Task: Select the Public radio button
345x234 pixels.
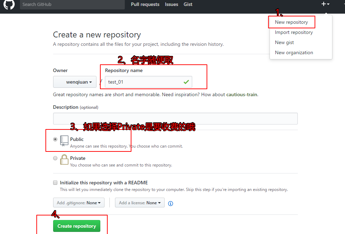Action: point(55,139)
